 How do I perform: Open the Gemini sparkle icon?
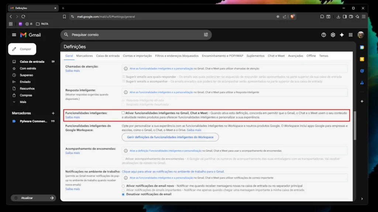[x=341, y=35]
